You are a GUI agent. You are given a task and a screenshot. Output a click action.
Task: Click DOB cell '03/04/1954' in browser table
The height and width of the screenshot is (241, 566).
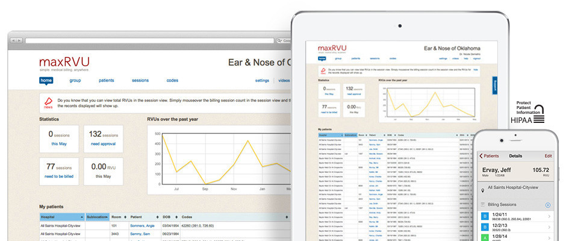click(172, 226)
